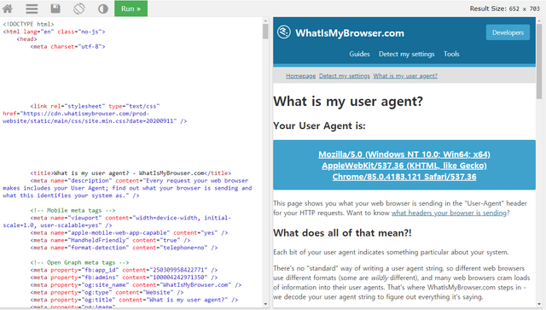546x310 pixels.
Task: Save code with the floppy disk icon
Action: [55, 9]
